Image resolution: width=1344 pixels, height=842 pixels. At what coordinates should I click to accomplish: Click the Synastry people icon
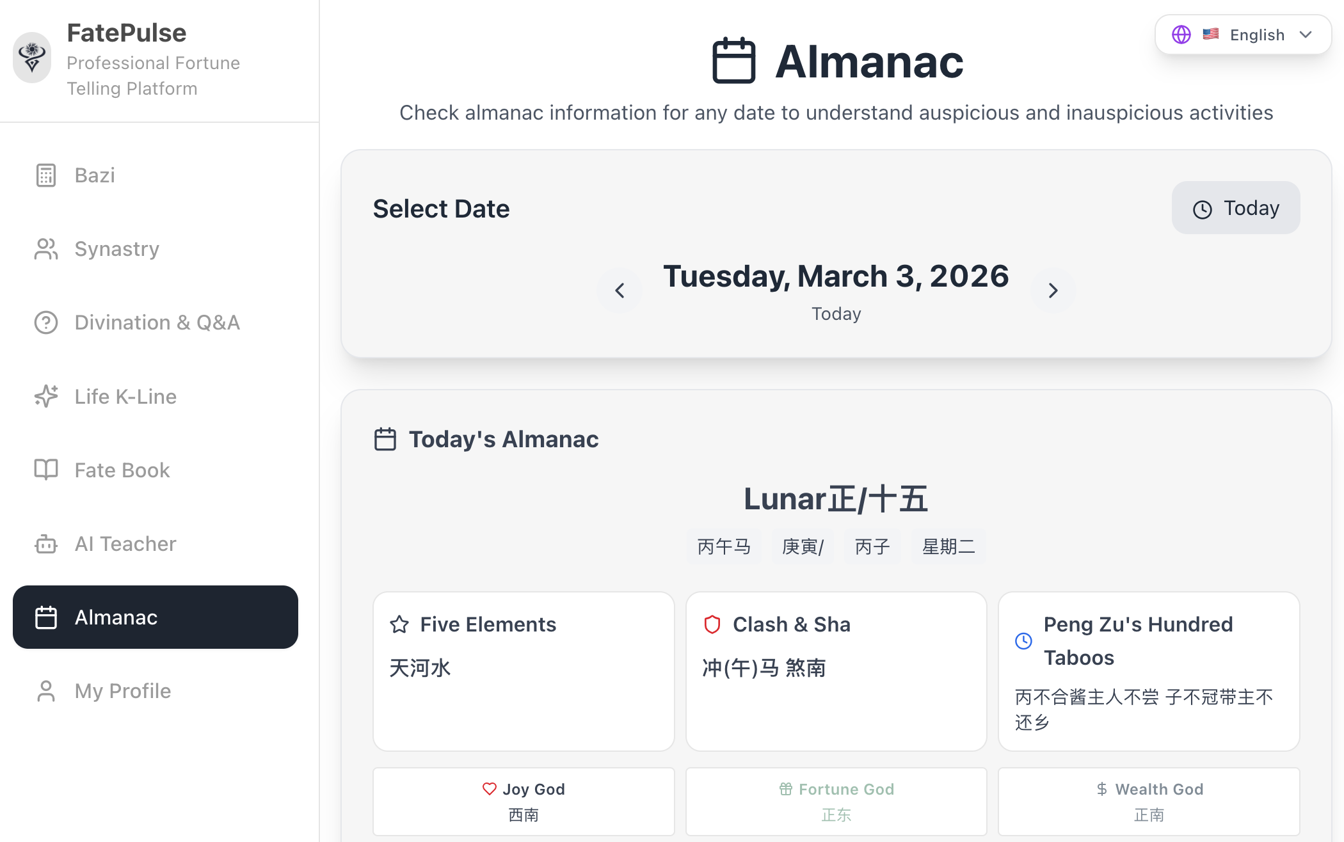(46, 249)
